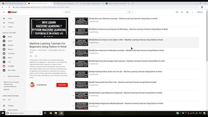
Task: Open the TV Shows category icon
Action: (4, 53)
